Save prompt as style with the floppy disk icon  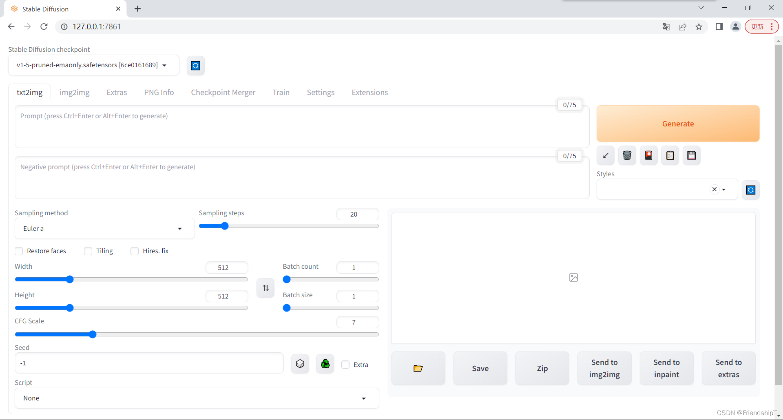click(692, 155)
